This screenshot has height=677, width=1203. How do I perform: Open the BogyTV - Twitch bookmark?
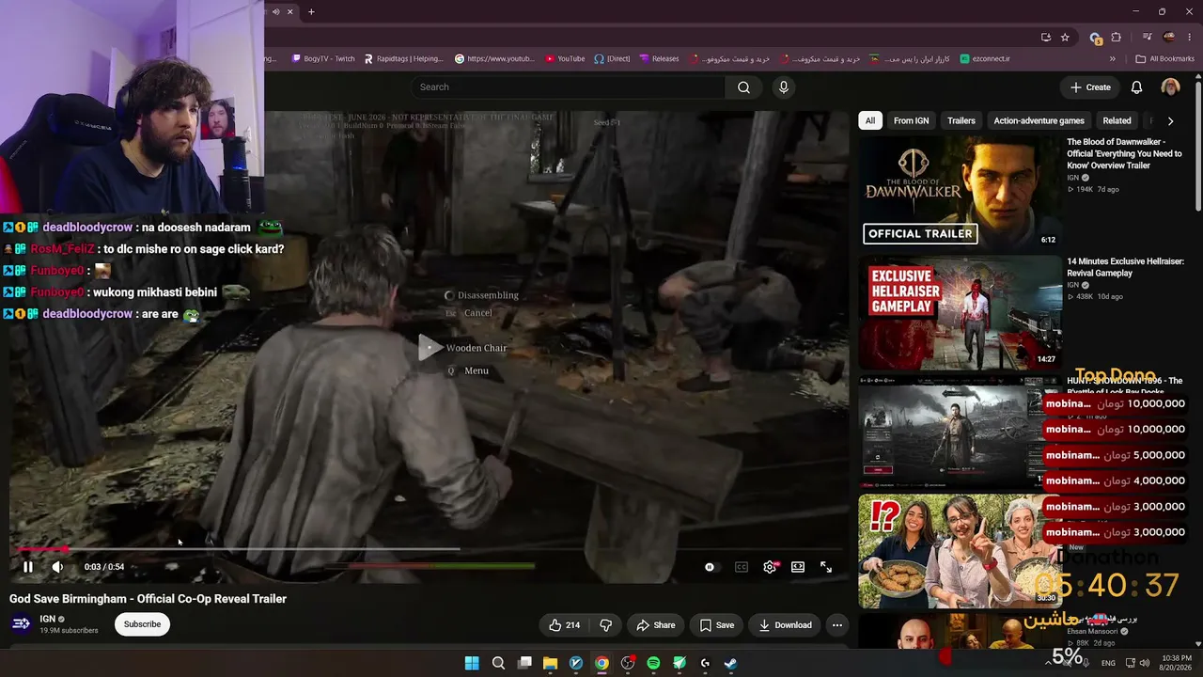323,58
